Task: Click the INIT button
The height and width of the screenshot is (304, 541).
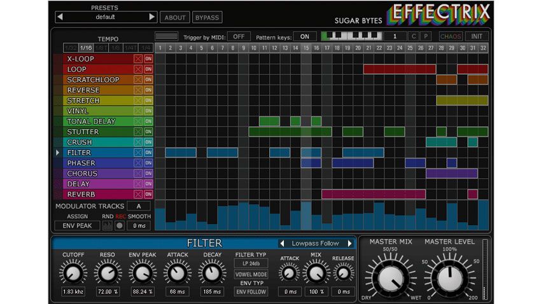Action: [477, 36]
